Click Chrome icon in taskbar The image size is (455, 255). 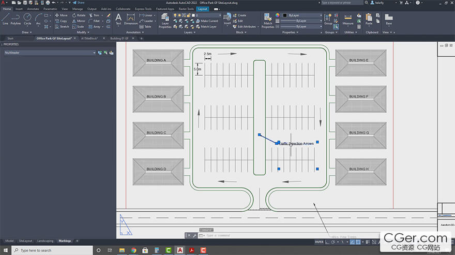[x=133, y=250]
